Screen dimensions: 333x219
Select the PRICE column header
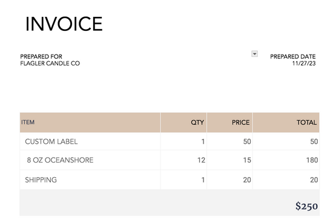(x=229, y=123)
